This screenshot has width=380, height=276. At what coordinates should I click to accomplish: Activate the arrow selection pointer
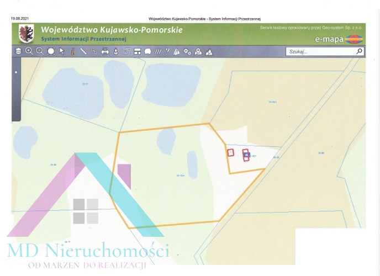[62, 51]
